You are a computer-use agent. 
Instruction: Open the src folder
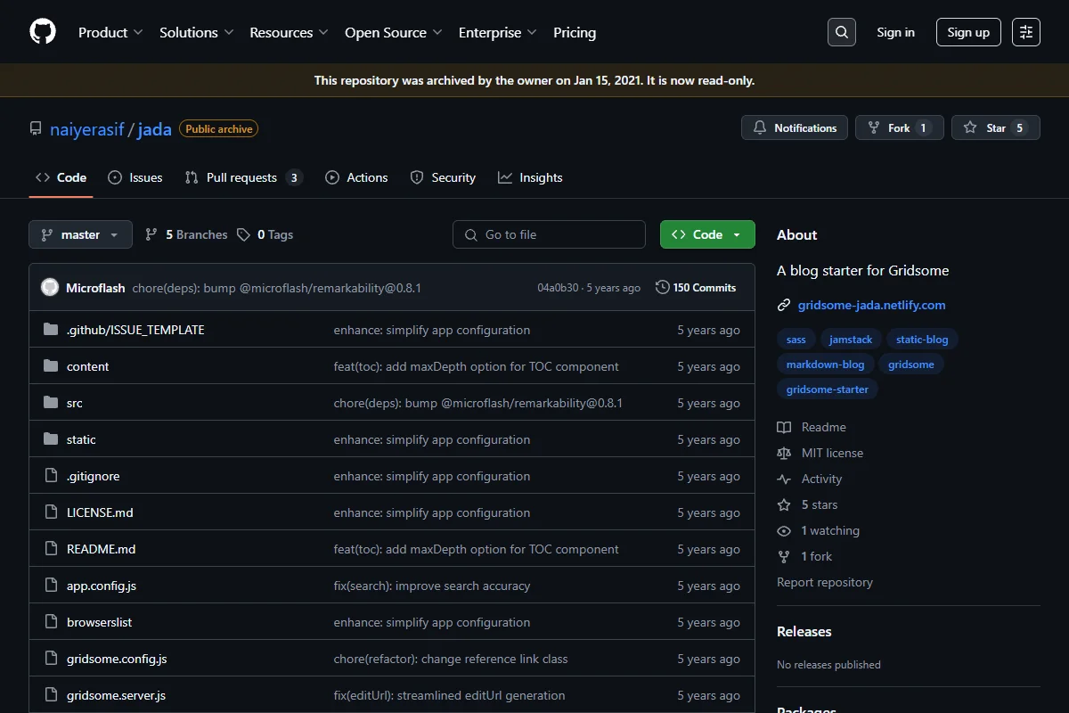pyautogui.click(x=75, y=403)
